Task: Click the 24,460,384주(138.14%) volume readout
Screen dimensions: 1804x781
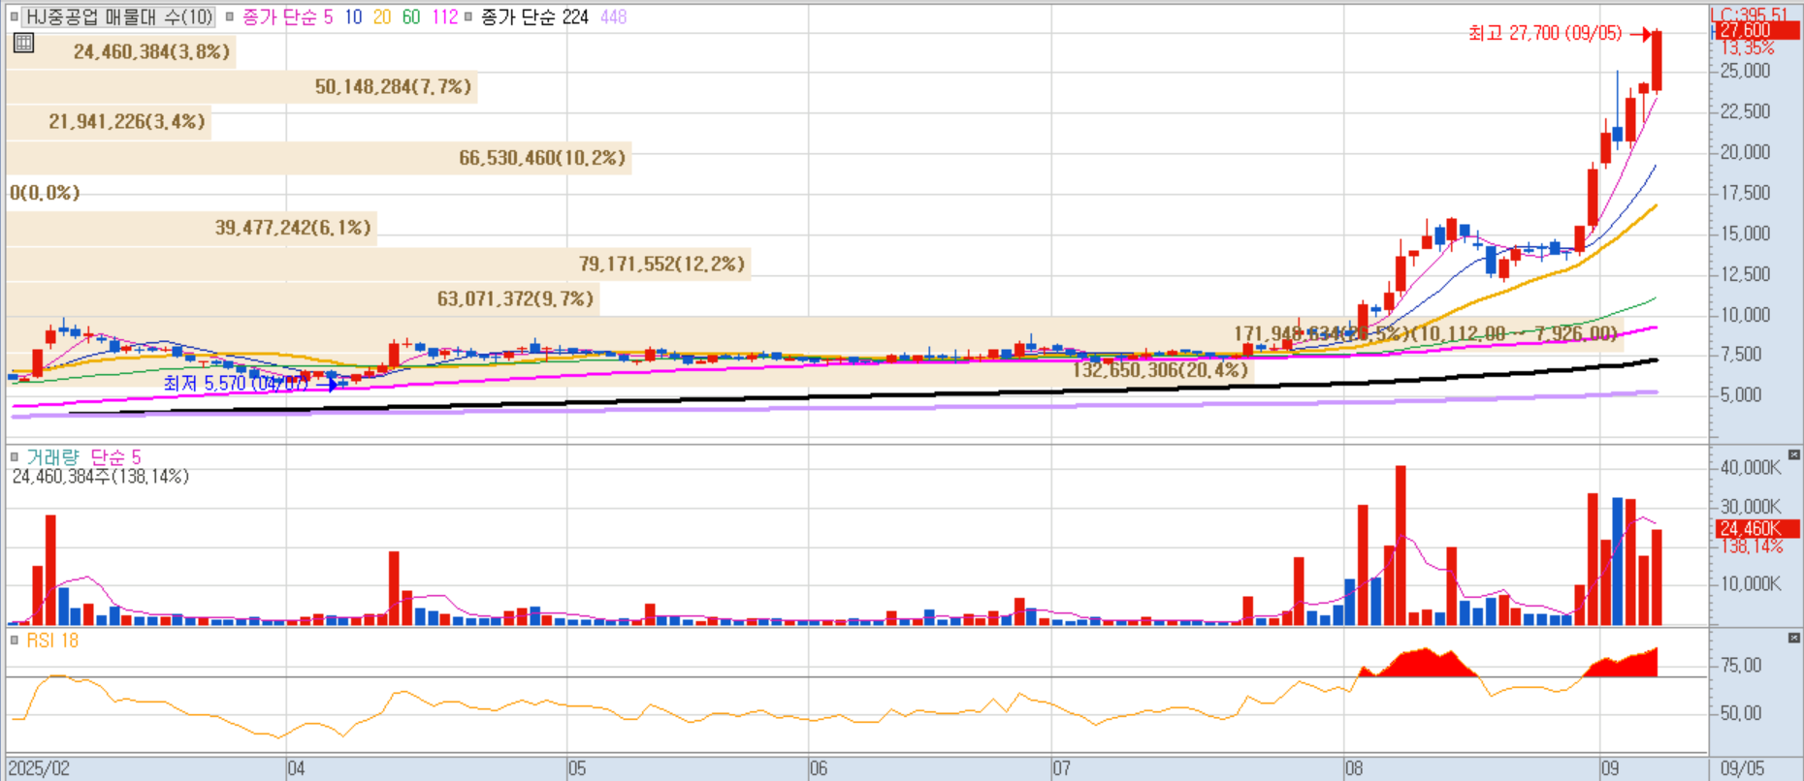Action: [x=101, y=477]
